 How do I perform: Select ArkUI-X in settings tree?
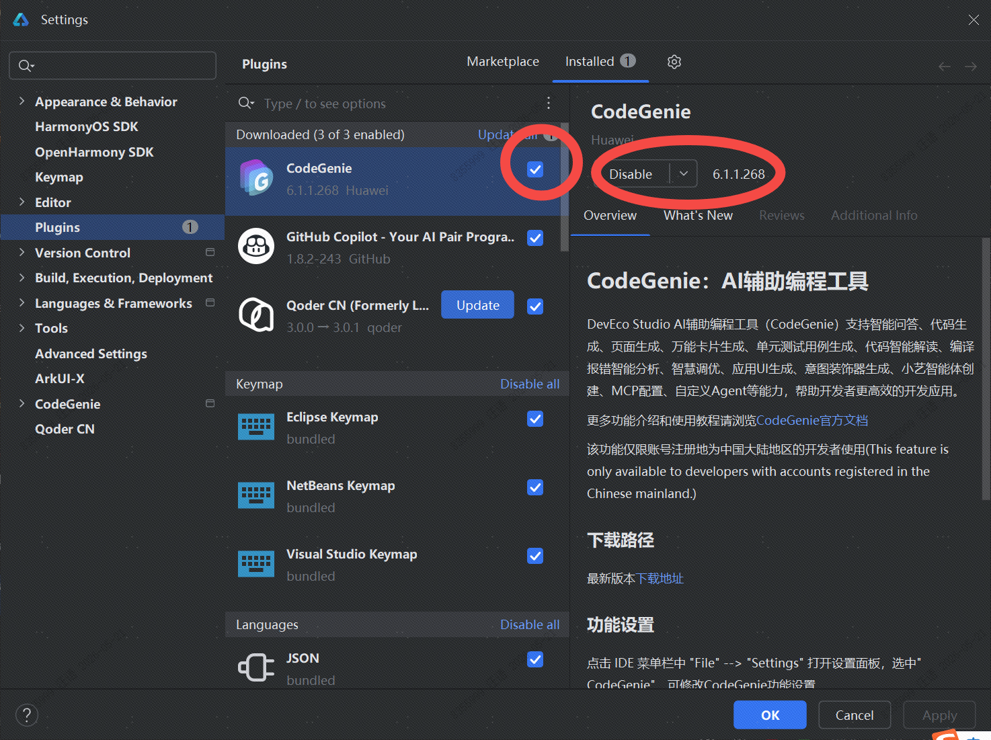pyautogui.click(x=60, y=378)
